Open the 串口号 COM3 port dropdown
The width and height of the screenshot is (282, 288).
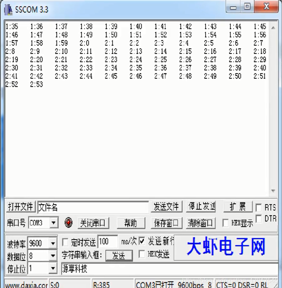pyautogui.click(x=53, y=223)
